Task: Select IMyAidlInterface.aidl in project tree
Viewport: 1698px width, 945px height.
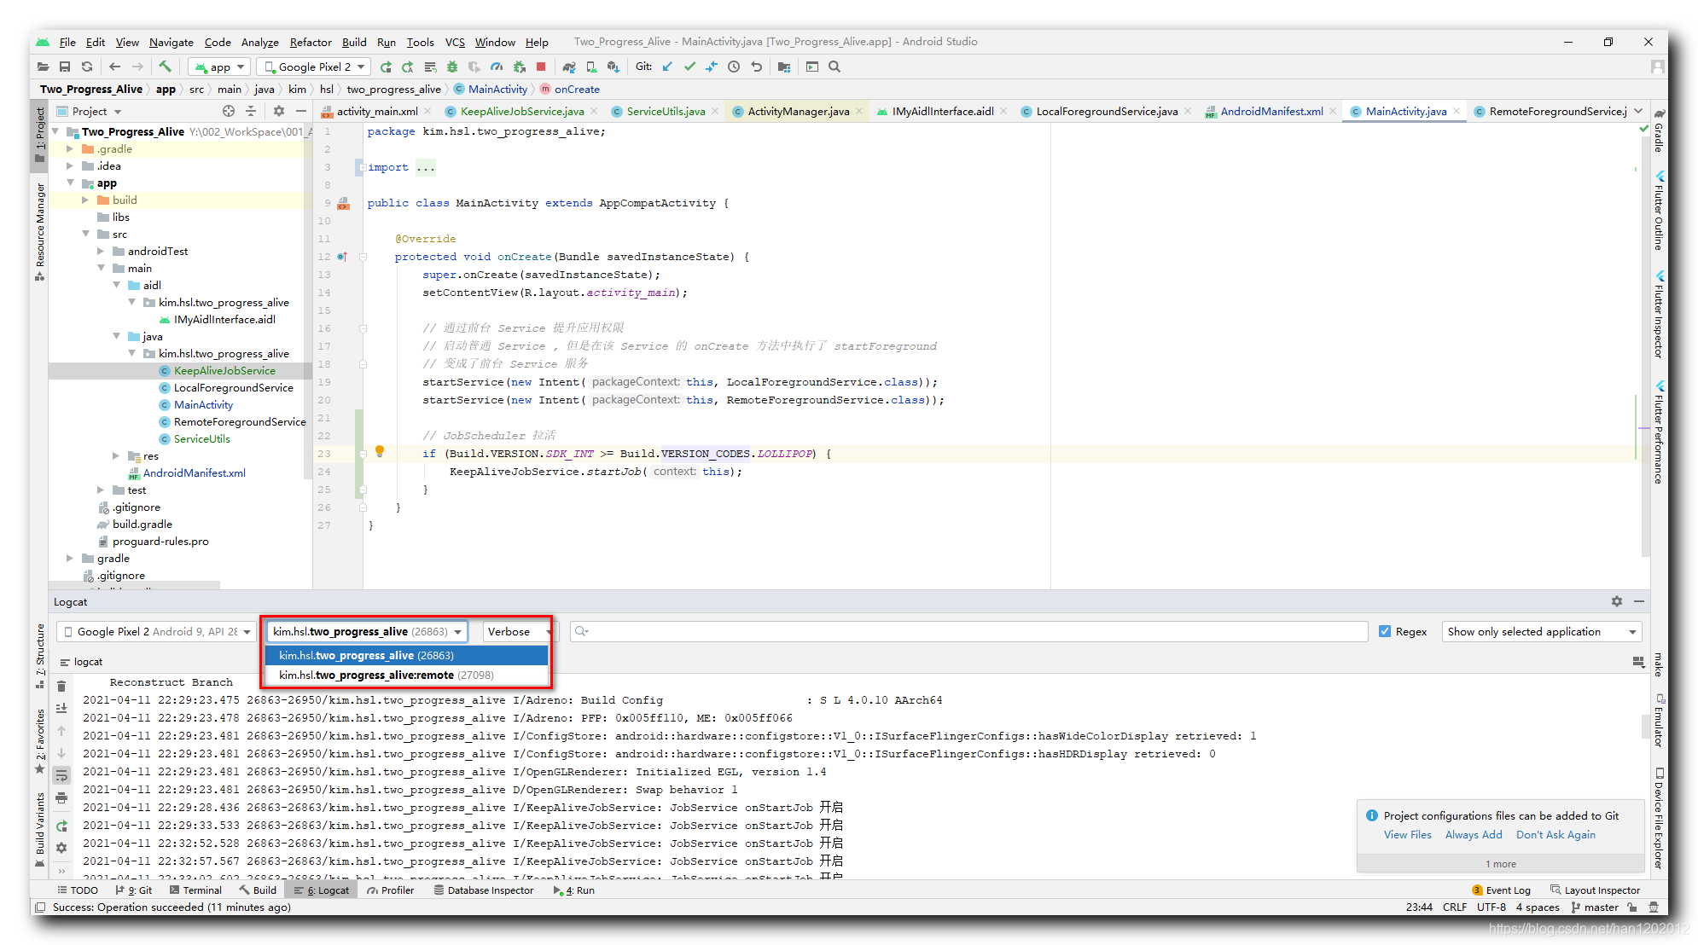Action: (224, 319)
